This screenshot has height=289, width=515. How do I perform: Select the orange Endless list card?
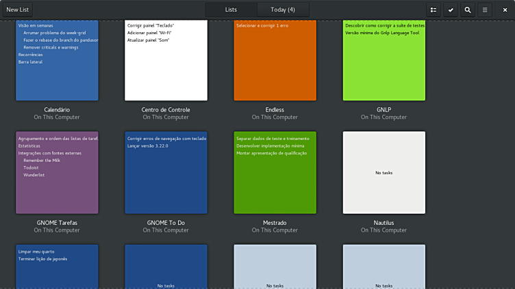click(275, 60)
